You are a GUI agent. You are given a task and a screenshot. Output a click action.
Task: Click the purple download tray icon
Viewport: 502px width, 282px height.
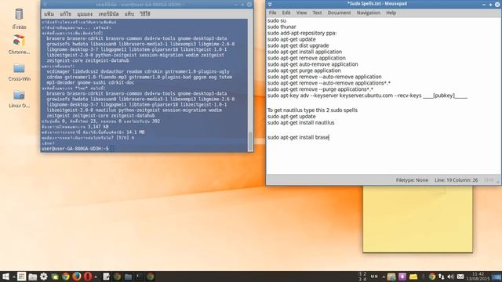(x=402, y=277)
